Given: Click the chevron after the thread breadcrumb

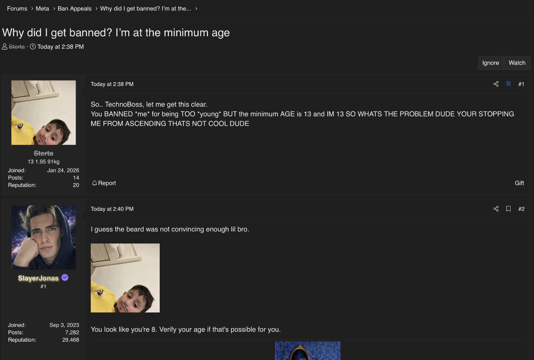Looking at the screenshot, I should tap(196, 9).
